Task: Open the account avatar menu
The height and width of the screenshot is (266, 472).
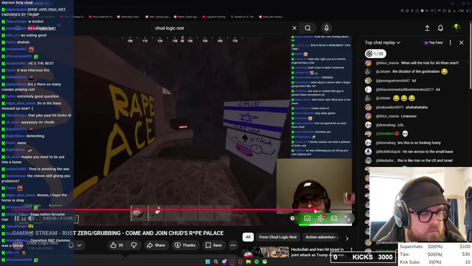Action: (x=457, y=28)
